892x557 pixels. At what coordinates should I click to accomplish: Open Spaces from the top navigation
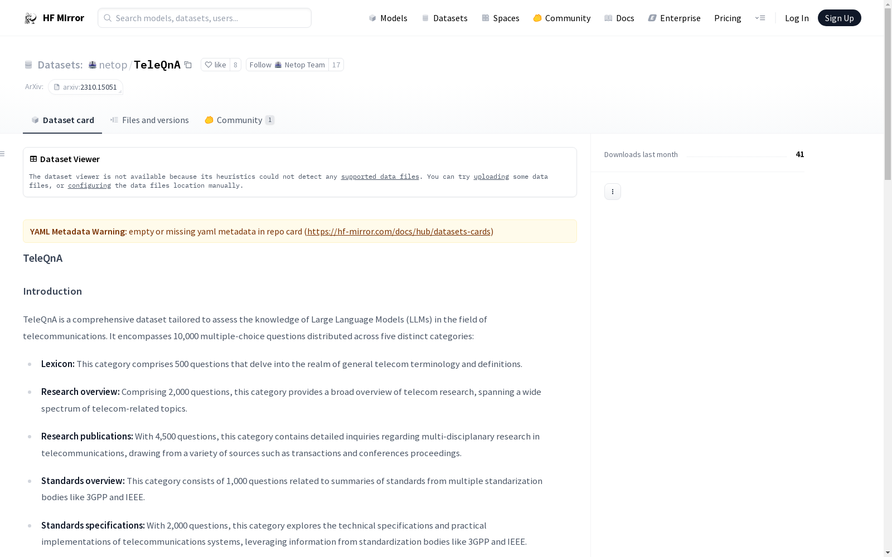pyautogui.click(x=500, y=18)
